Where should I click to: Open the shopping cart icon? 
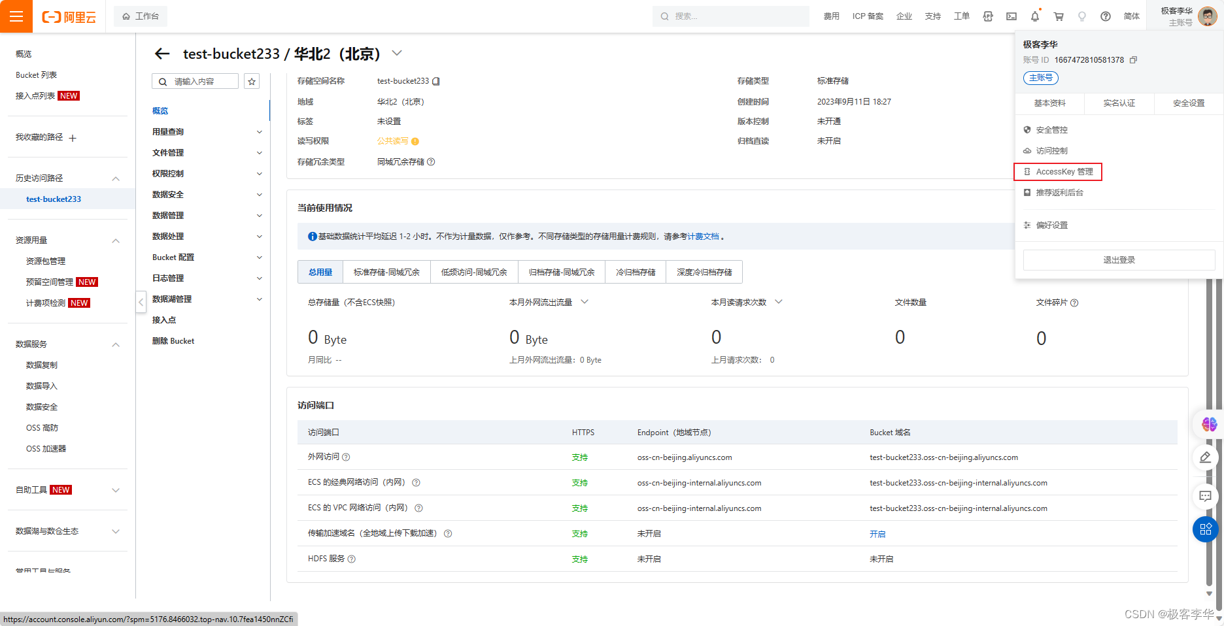1059,16
